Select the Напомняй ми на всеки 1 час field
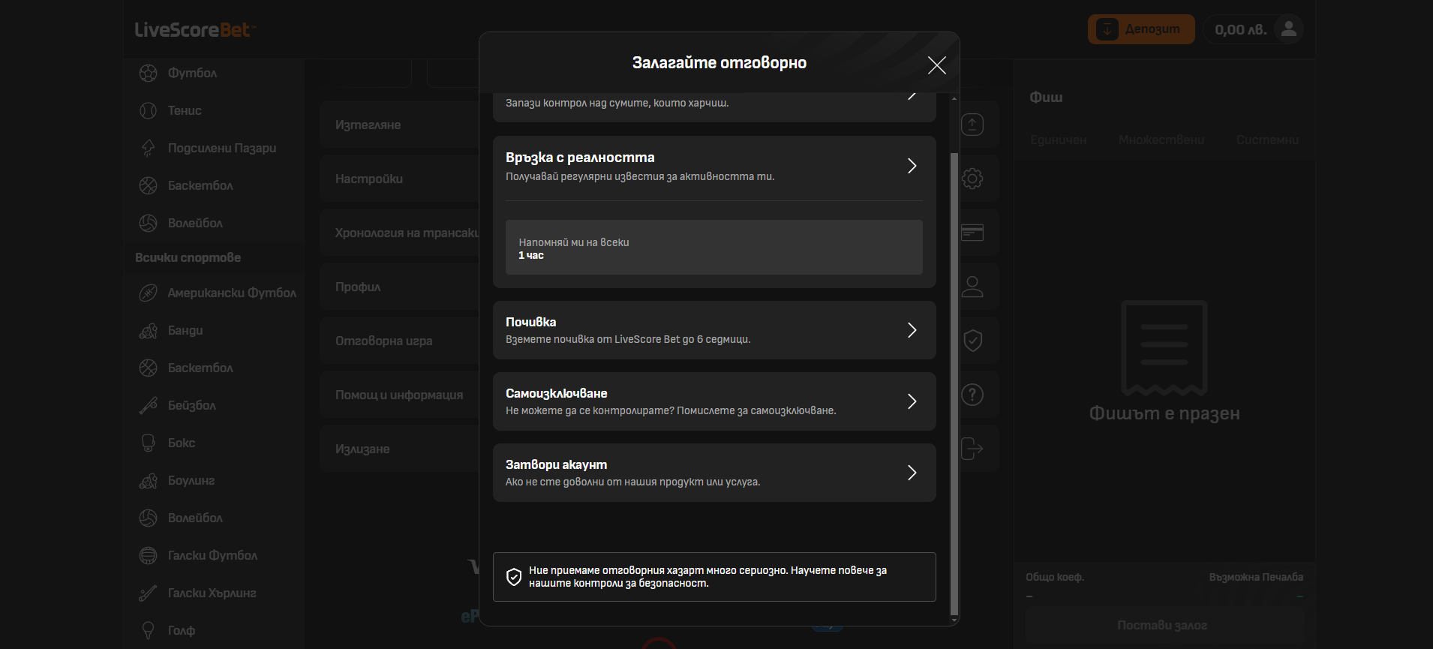Image resolution: width=1433 pixels, height=649 pixels. click(x=713, y=248)
